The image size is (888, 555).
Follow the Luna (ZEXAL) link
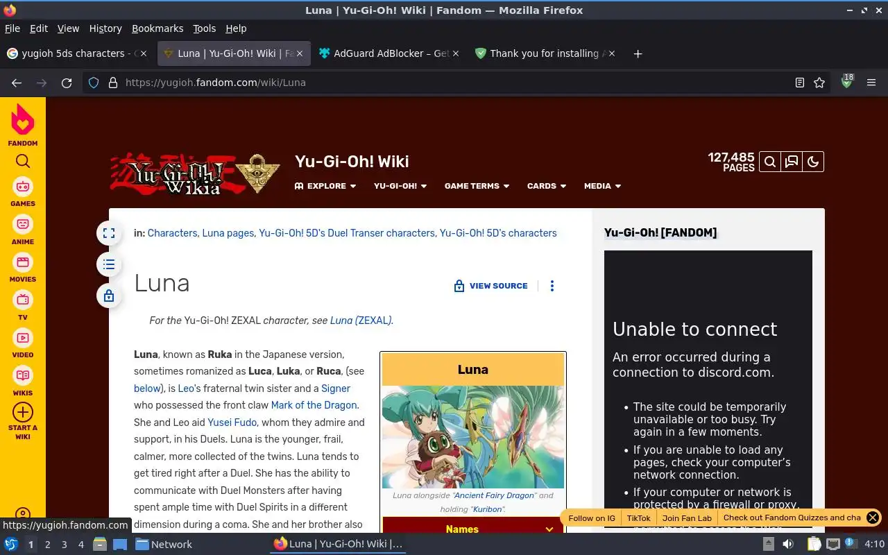click(x=361, y=321)
